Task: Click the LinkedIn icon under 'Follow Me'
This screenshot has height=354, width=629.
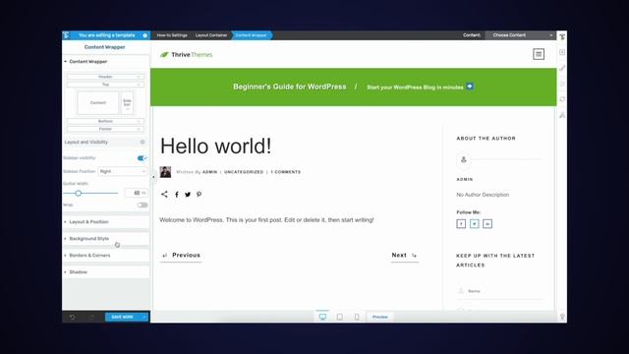Action: (487, 223)
